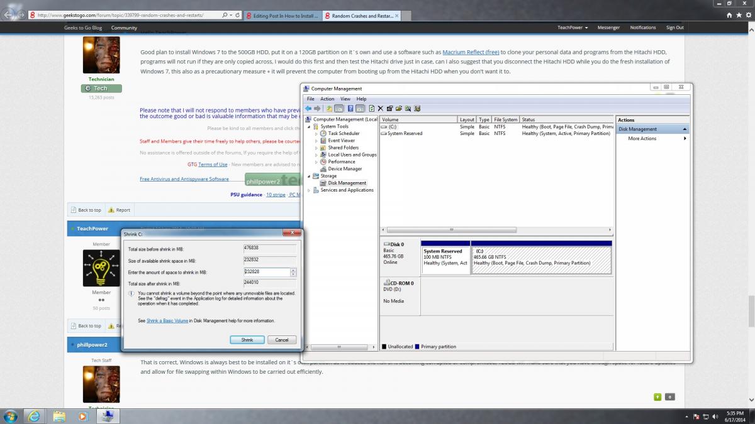
Task: Select the System Reserved row in volume list
Action: 496,133
